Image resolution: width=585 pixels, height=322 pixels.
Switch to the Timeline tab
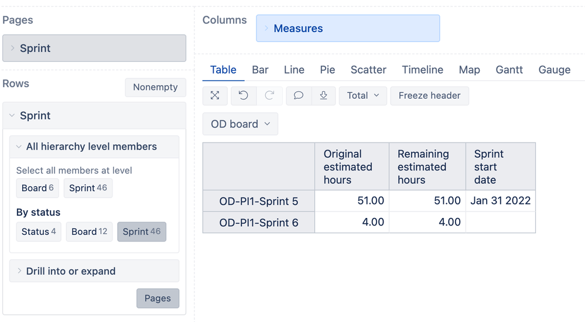[x=422, y=70]
